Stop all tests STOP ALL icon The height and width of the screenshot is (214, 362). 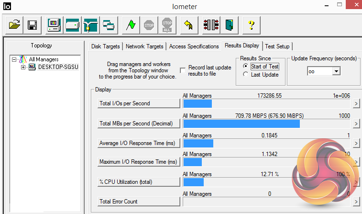point(167,25)
